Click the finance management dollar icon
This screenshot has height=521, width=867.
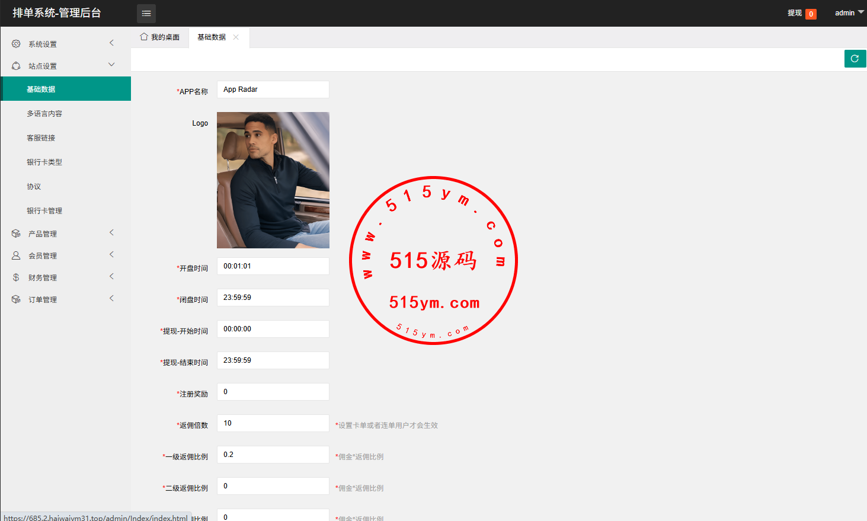[16, 277]
